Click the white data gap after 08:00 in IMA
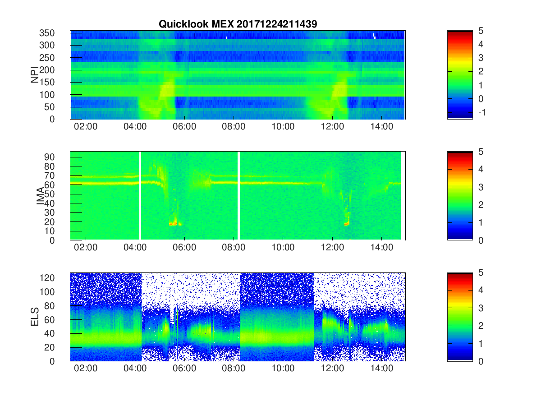 click(x=238, y=196)
